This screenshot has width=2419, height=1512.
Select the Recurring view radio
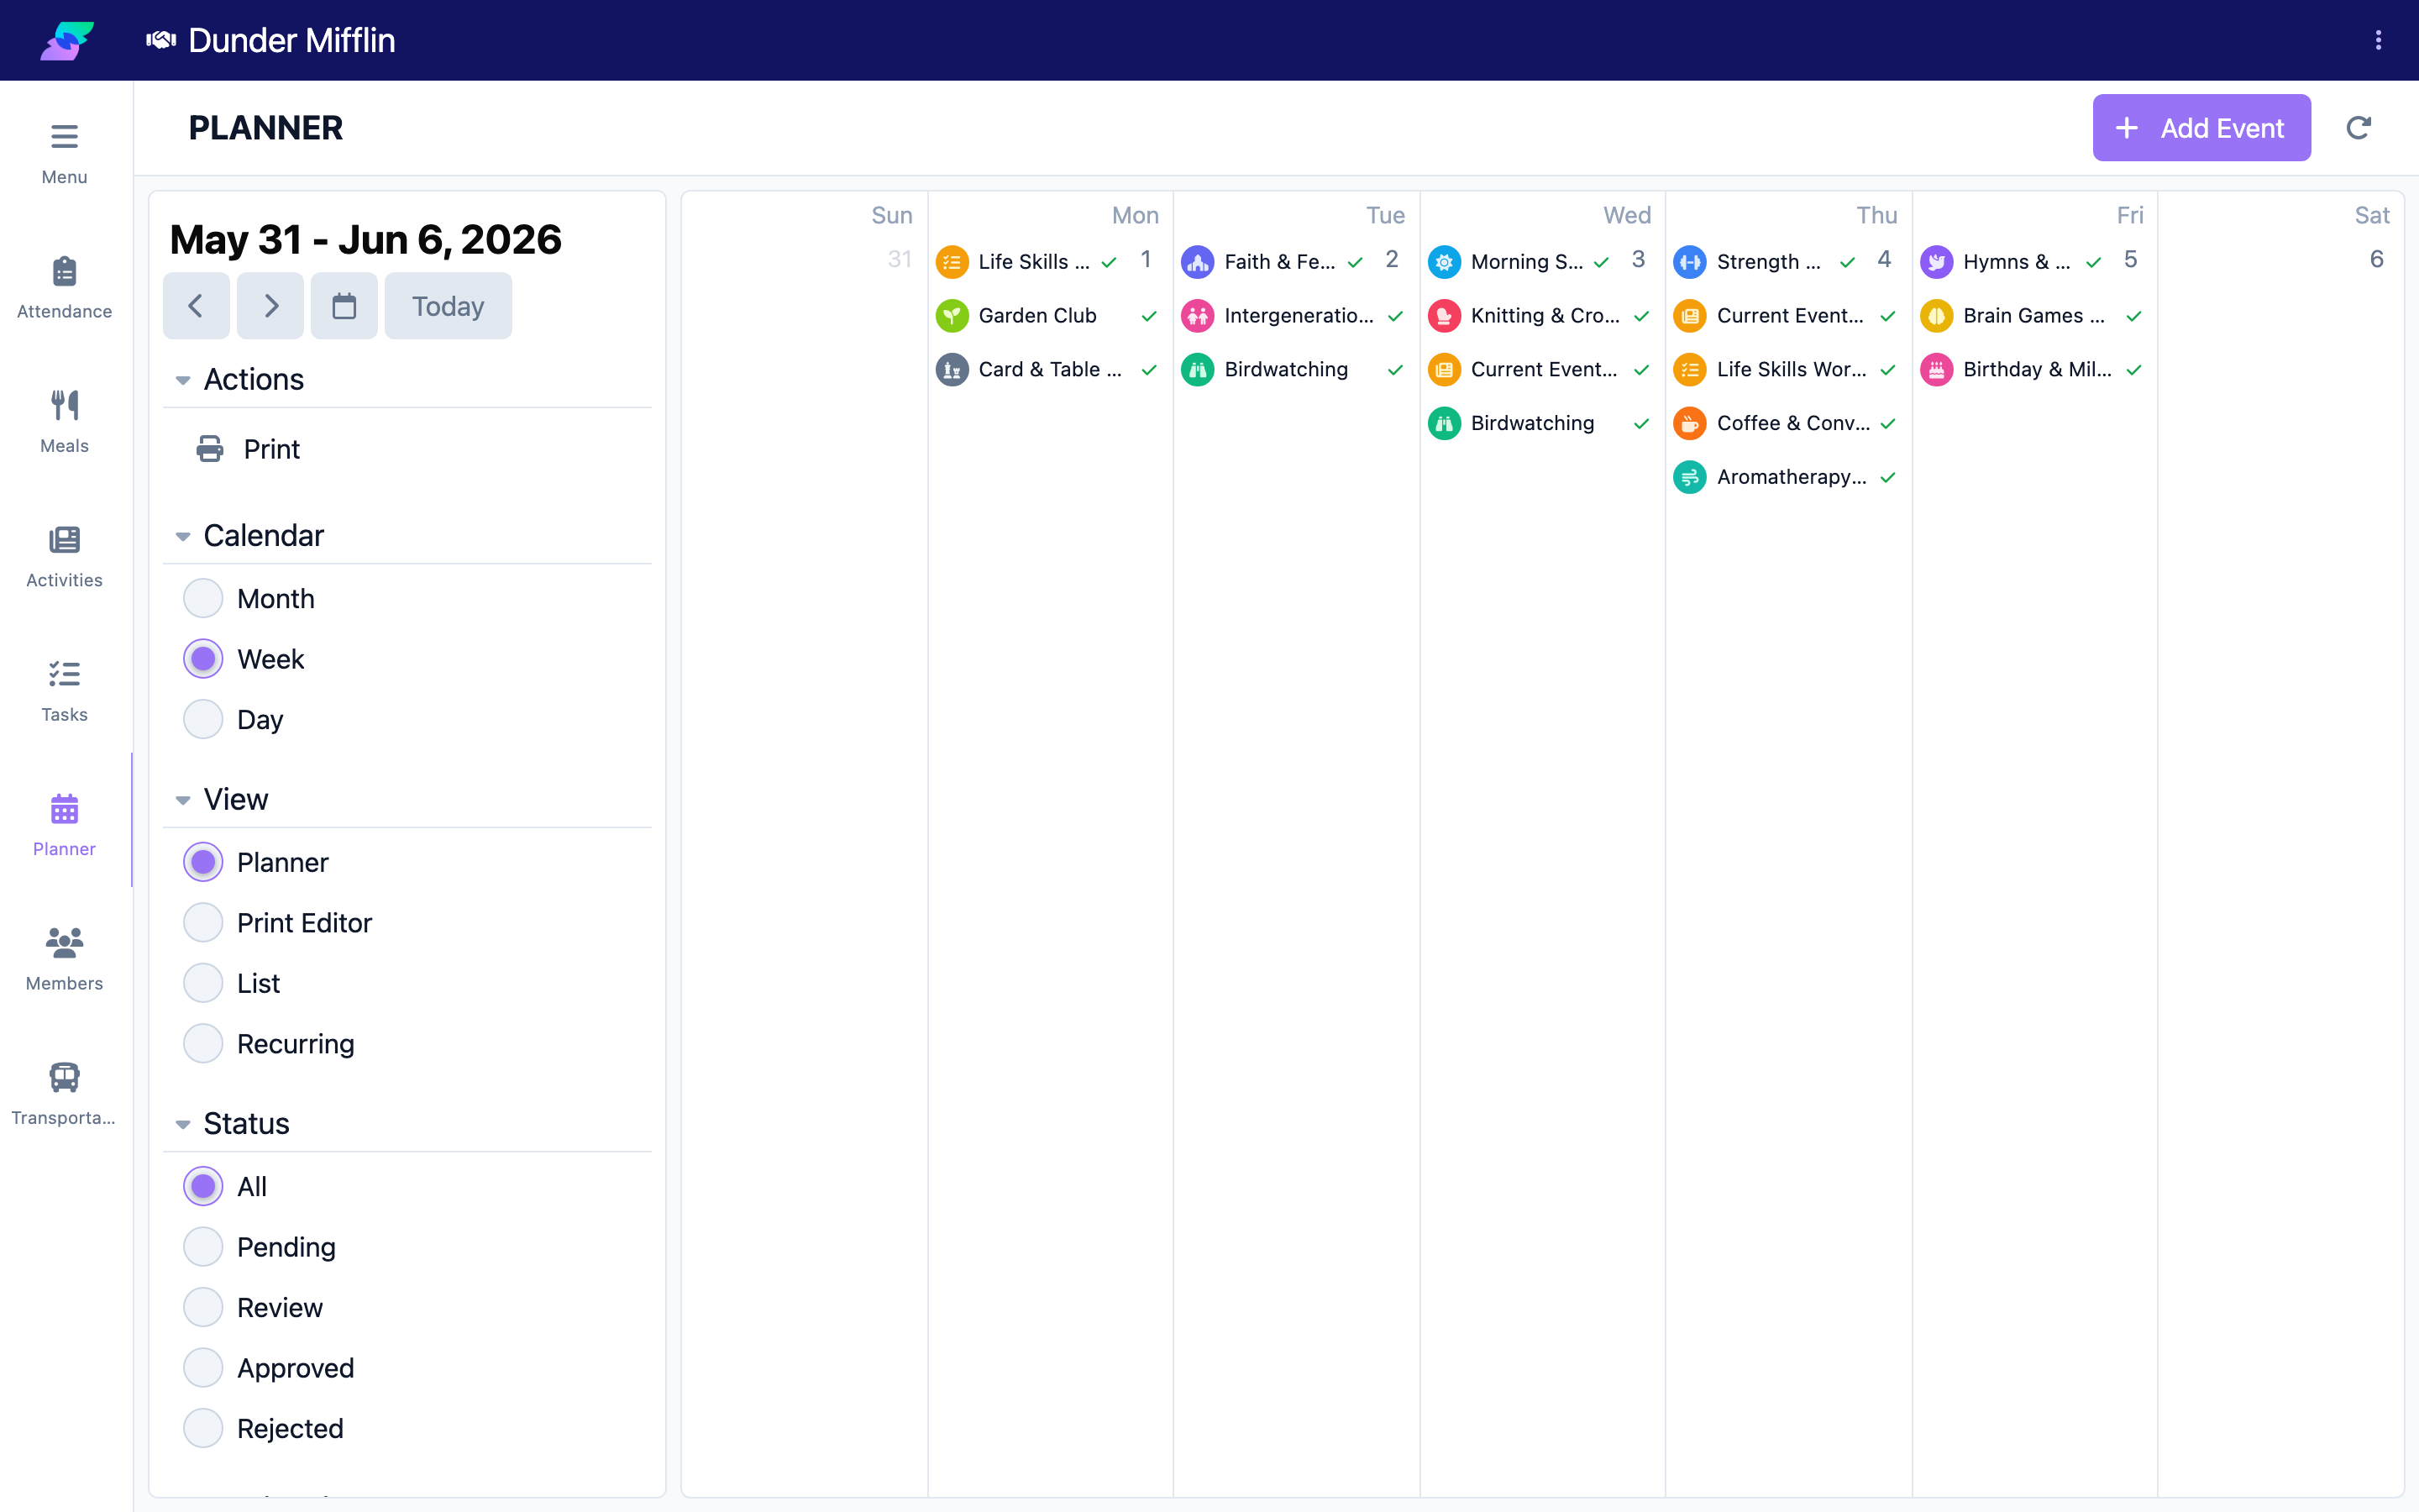coord(203,1044)
